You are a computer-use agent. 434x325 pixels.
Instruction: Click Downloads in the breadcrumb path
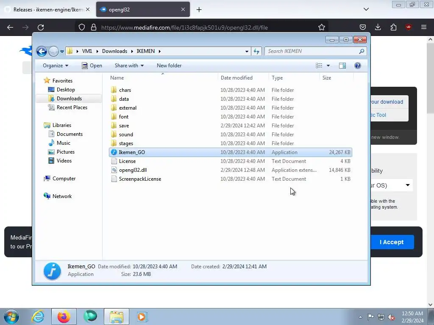point(114,51)
